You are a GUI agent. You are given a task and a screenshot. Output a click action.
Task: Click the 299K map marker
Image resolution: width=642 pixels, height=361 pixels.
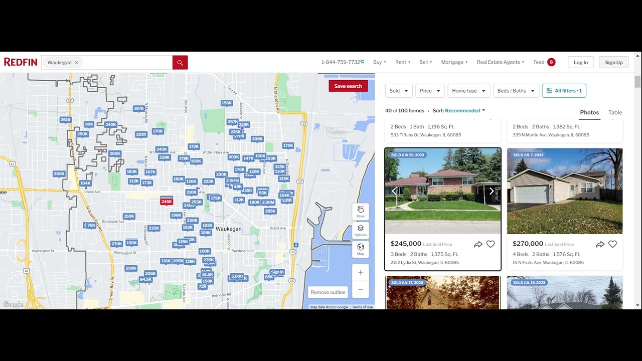coord(131,268)
